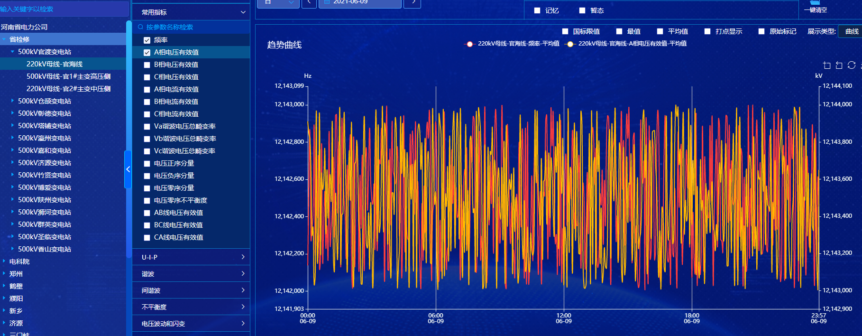Screen dimensions: 862x336
Task: Select 500kV母线-官1#主变高压侧 in tree
Action: click(x=68, y=76)
